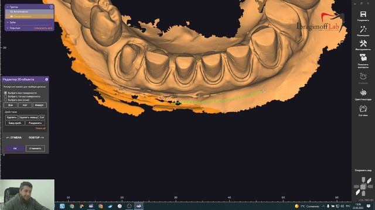Viewport: 375px width, 210px height.
Task: Toggle visibility of the Antagonists group row
Action: [x=11, y=12]
